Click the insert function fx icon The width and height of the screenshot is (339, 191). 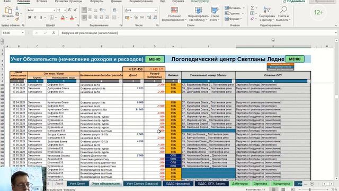(x=53, y=33)
